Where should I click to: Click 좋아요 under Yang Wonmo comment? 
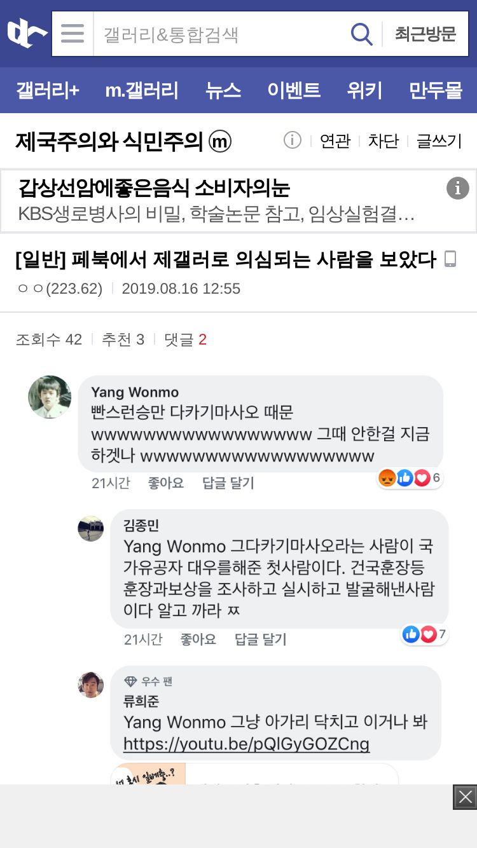166,483
